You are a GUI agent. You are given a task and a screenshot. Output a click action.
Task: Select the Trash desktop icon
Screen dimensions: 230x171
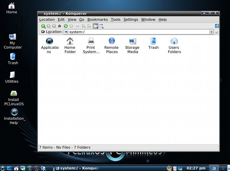[13, 59]
